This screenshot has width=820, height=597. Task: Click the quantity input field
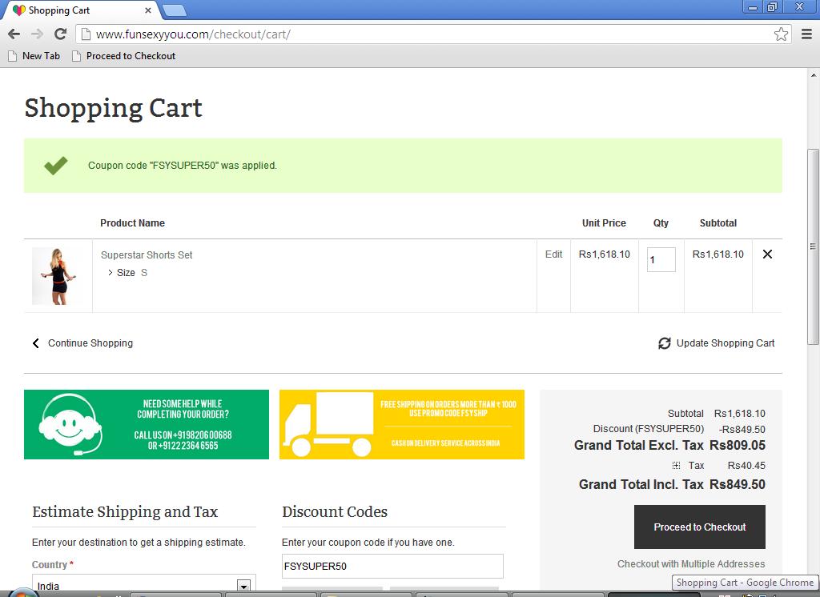(x=661, y=259)
